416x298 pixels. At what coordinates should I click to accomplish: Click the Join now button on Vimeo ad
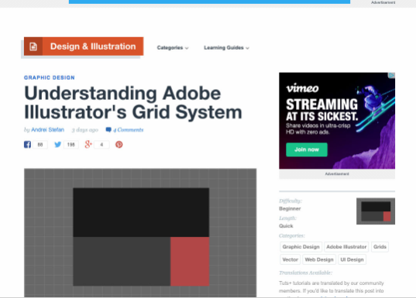pyautogui.click(x=307, y=149)
